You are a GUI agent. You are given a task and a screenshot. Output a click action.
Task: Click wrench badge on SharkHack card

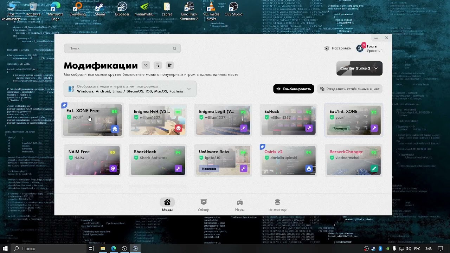coord(179,169)
